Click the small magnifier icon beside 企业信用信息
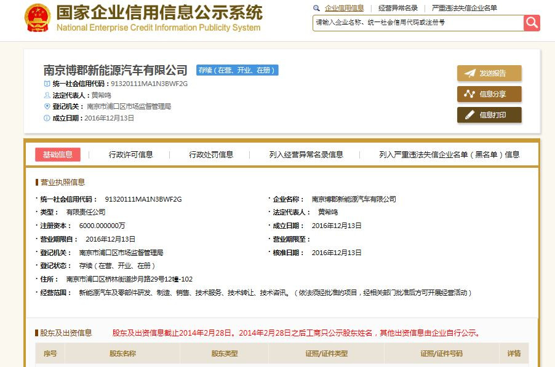The width and height of the screenshot is (555, 367). tap(316, 8)
